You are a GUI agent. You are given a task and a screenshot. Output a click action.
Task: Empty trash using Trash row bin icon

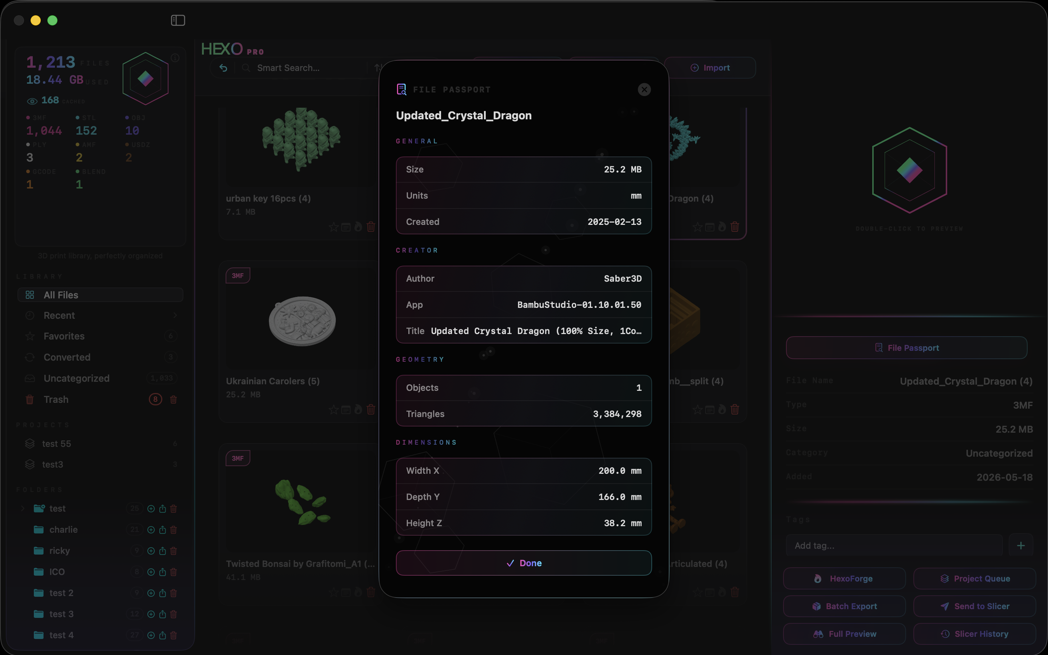pos(173,400)
